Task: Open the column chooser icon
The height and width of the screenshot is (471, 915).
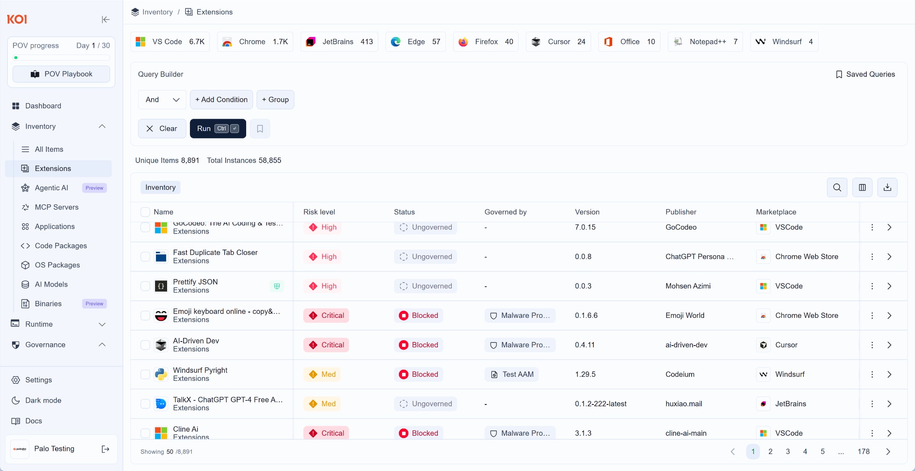Action: [x=862, y=188]
